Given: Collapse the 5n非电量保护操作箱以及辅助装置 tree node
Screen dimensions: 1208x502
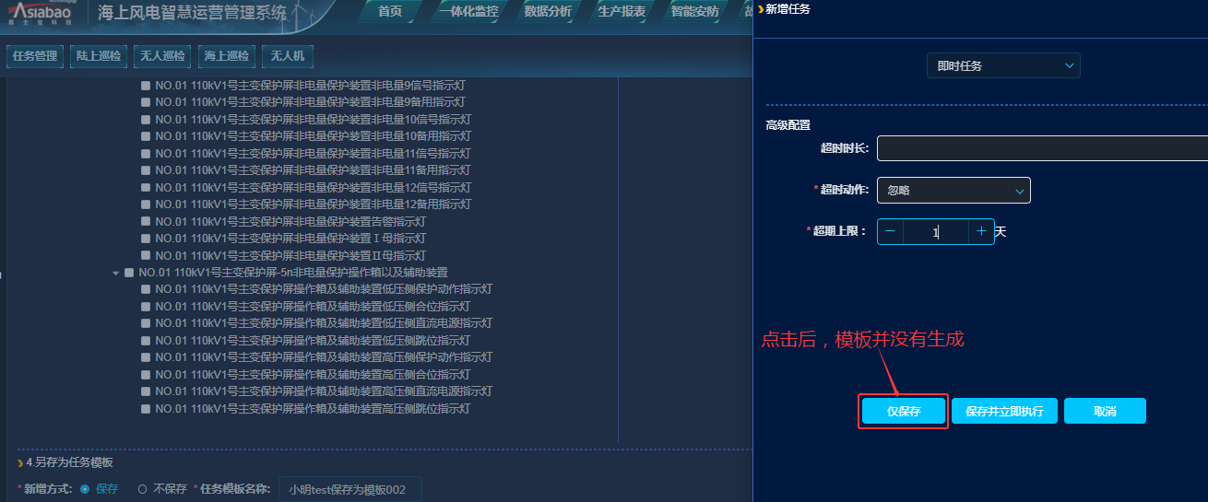Looking at the screenshot, I should pyautogui.click(x=116, y=273).
